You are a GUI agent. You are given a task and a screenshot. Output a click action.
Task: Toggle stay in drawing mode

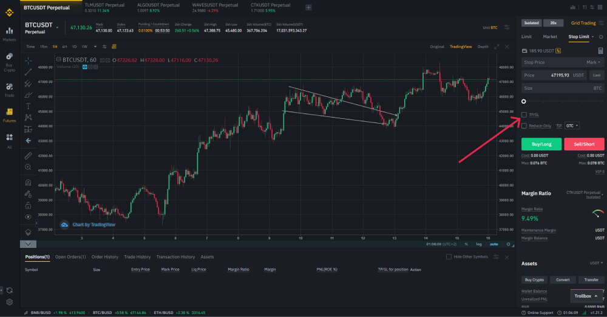29,194
